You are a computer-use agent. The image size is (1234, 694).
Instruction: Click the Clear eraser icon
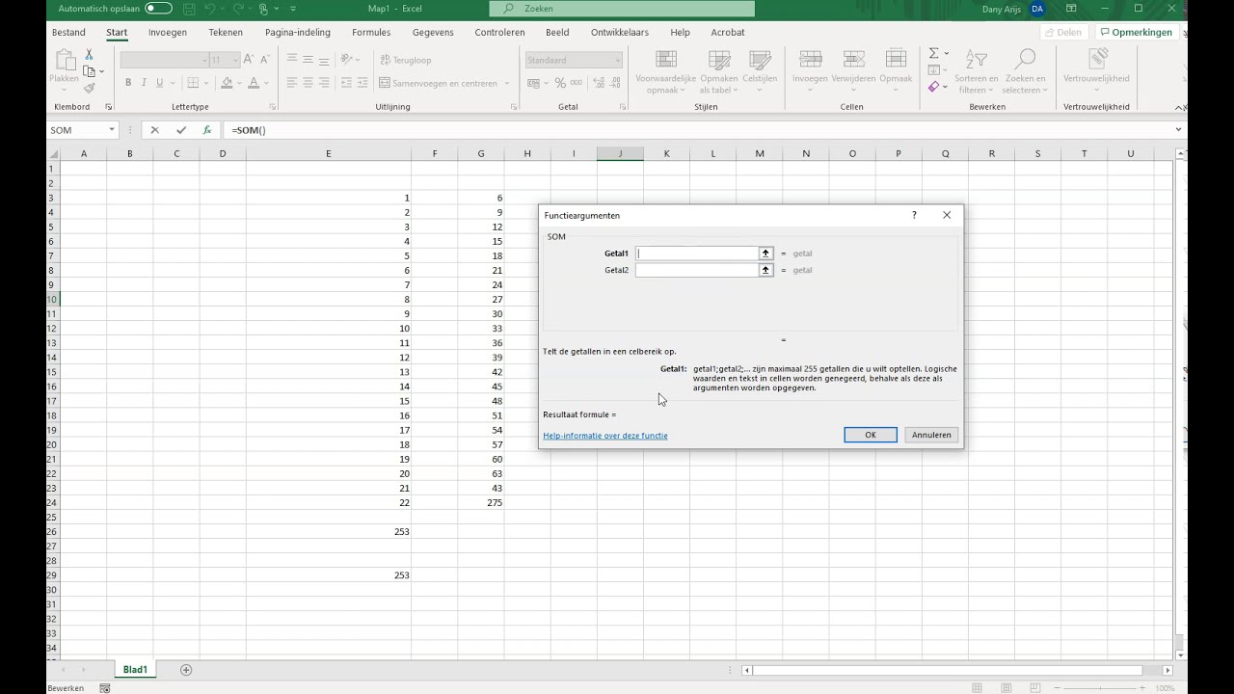coord(933,87)
